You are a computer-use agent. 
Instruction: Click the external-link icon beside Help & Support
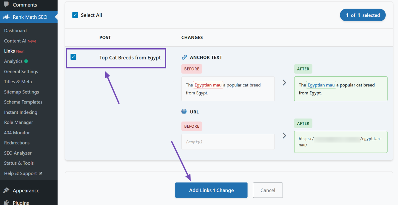click(x=40, y=173)
